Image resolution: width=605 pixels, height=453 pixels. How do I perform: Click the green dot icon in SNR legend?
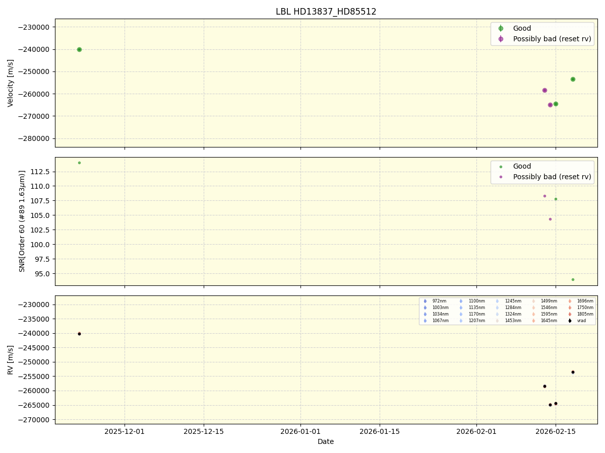[501, 167]
